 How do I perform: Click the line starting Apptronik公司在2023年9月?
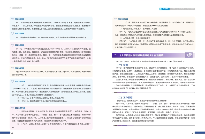point(53,71)
